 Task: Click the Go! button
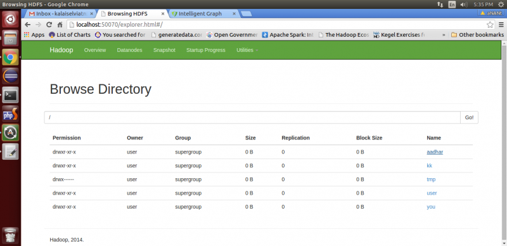[x=469, y=117]
